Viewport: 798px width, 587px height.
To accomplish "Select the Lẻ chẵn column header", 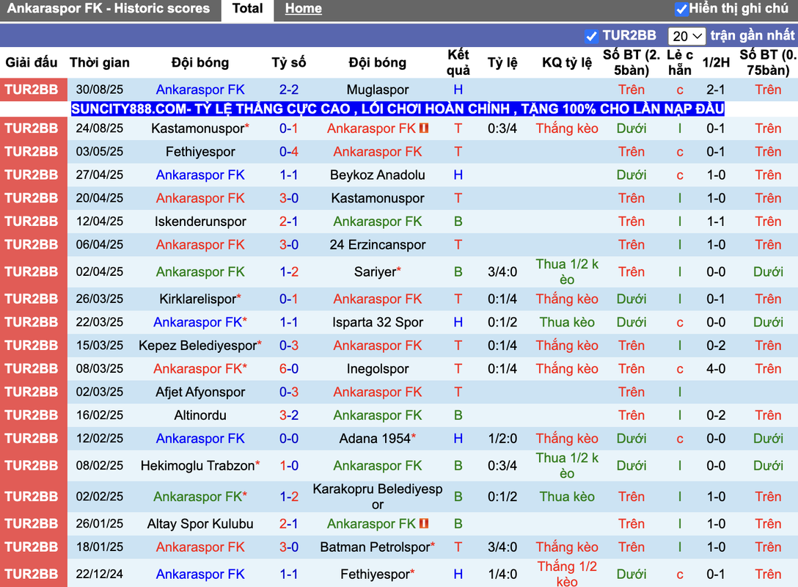I will 680,62.
